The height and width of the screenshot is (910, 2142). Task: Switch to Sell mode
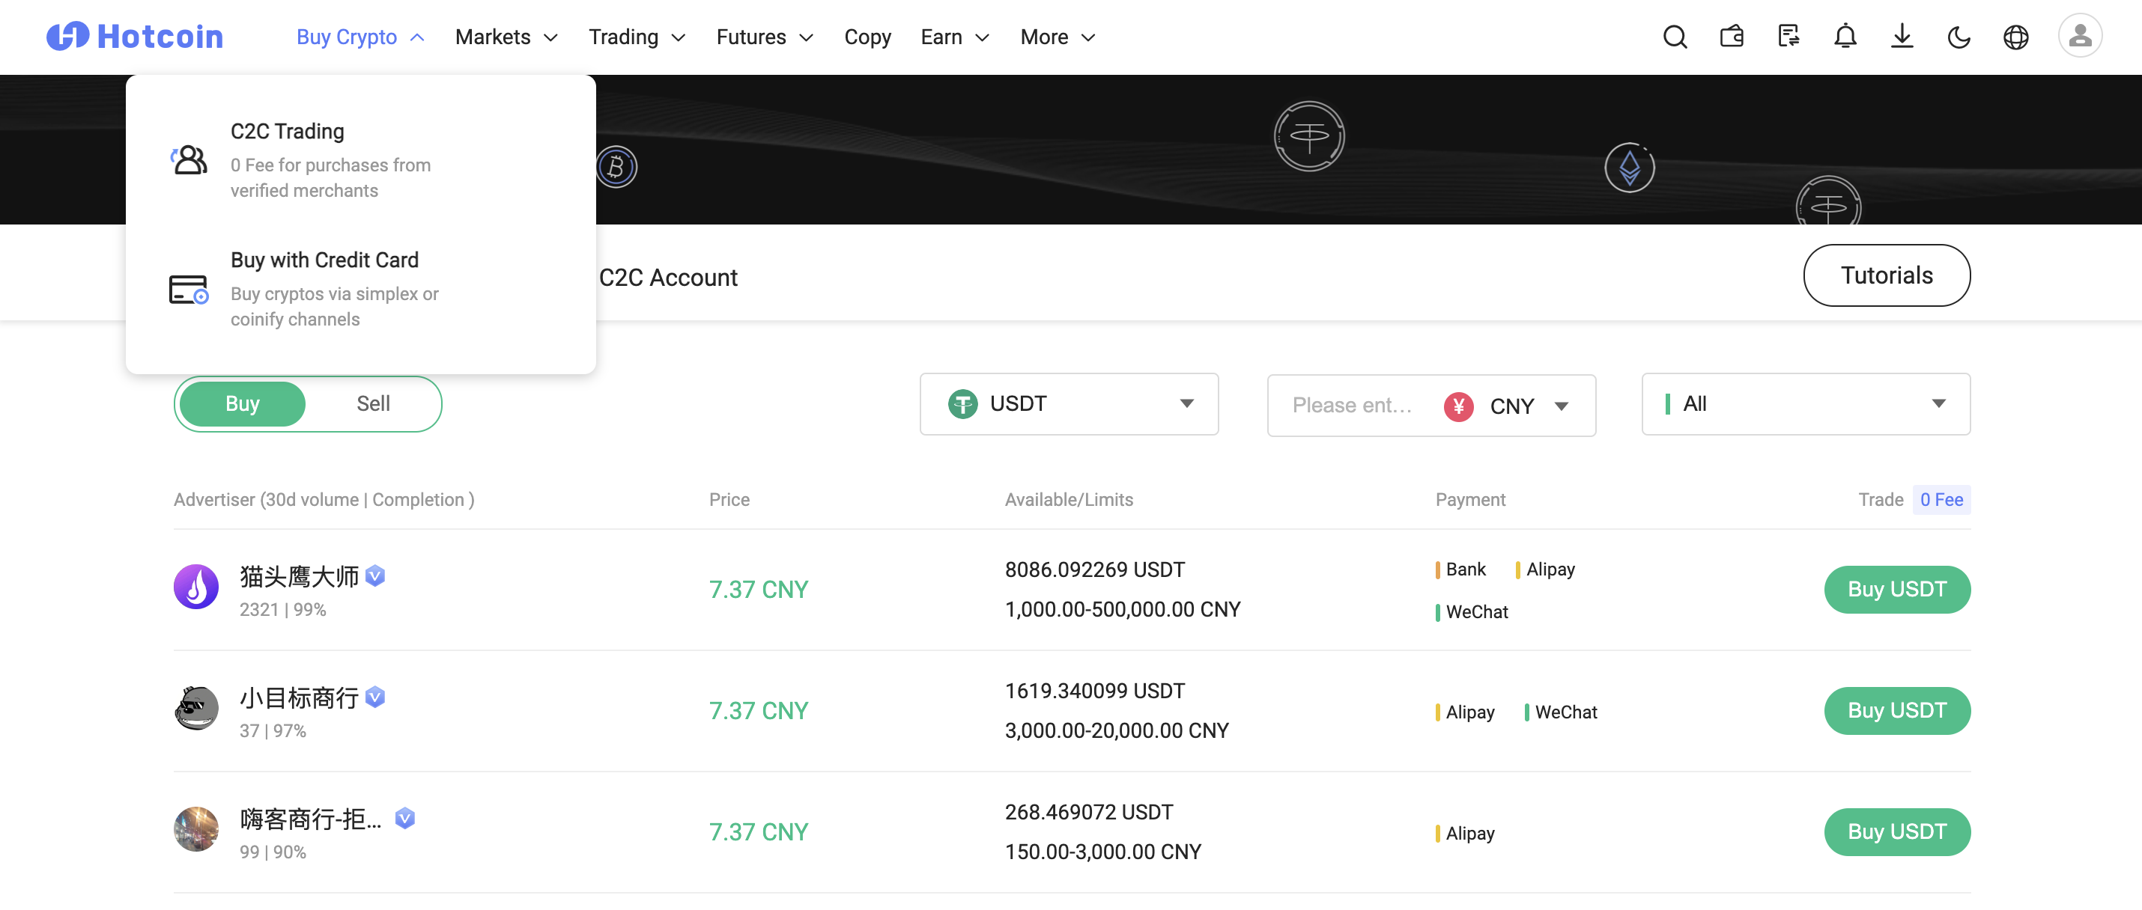click(372, 404)
